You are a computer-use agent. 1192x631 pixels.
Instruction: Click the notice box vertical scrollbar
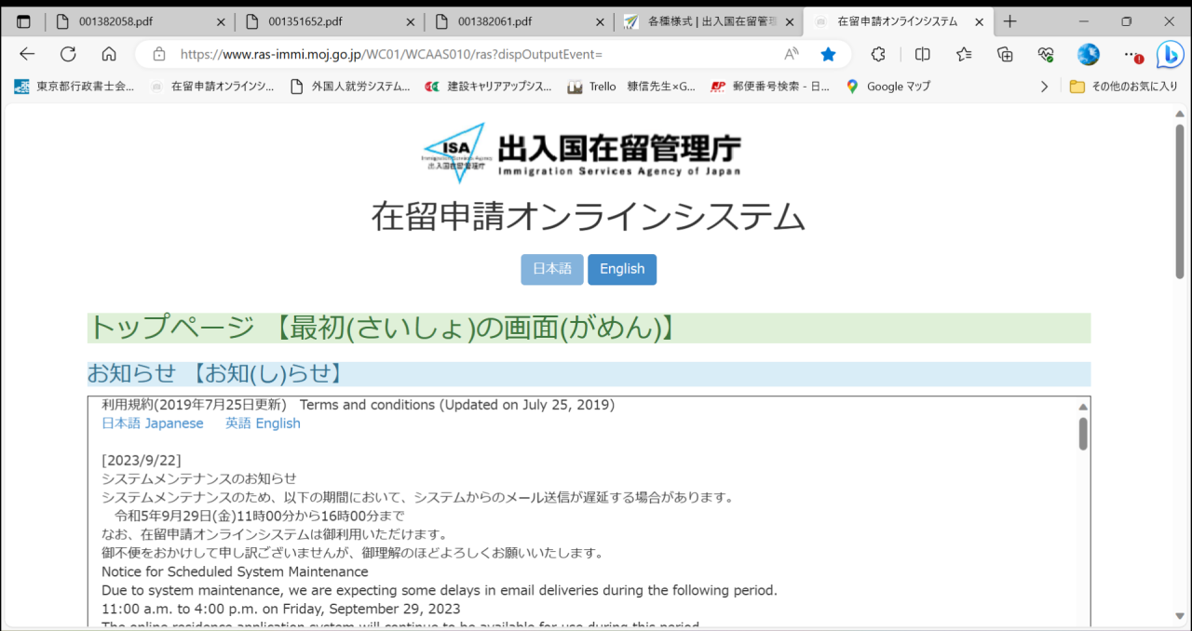coord(1083,435)
